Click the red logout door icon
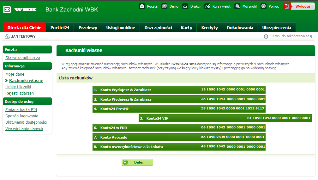318x180 pixels. pyautogui.click(x=287, y=6)
